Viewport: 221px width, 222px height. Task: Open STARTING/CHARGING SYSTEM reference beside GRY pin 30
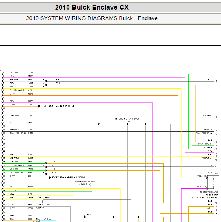click(68, 178)
